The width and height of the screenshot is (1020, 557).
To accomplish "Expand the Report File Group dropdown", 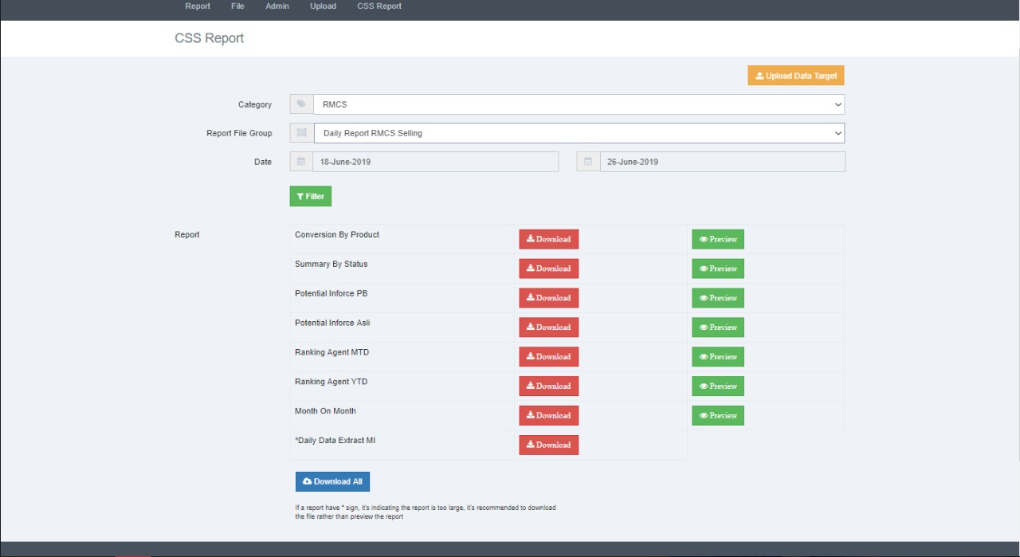I will point(578,133).
